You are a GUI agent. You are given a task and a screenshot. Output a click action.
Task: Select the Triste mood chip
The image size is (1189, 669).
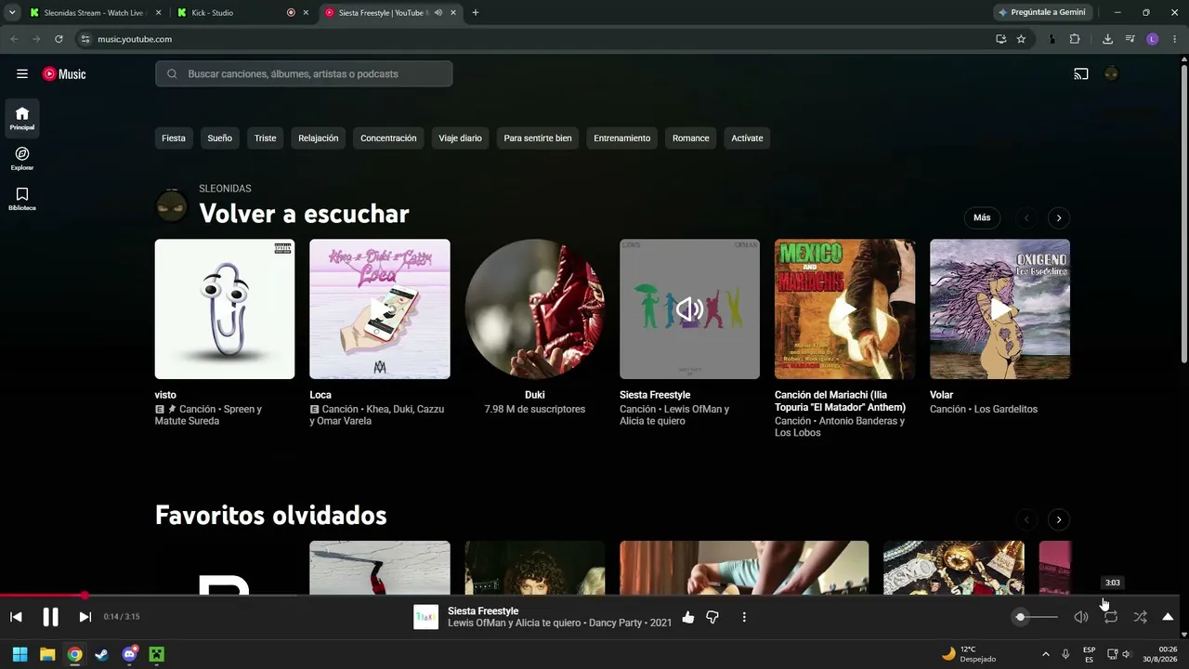pos(266,138)
